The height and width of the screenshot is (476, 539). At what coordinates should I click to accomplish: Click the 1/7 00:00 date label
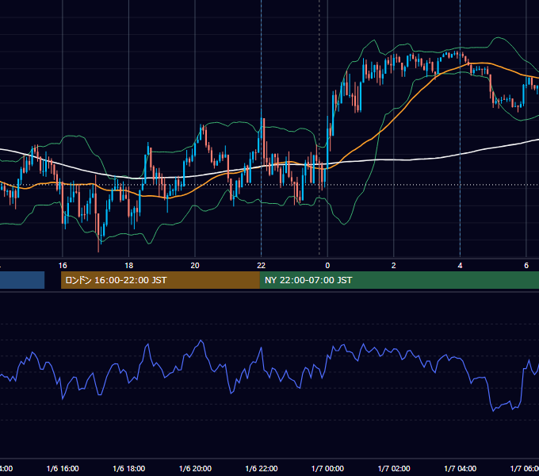pyautogui.click(x=327, y=468)
